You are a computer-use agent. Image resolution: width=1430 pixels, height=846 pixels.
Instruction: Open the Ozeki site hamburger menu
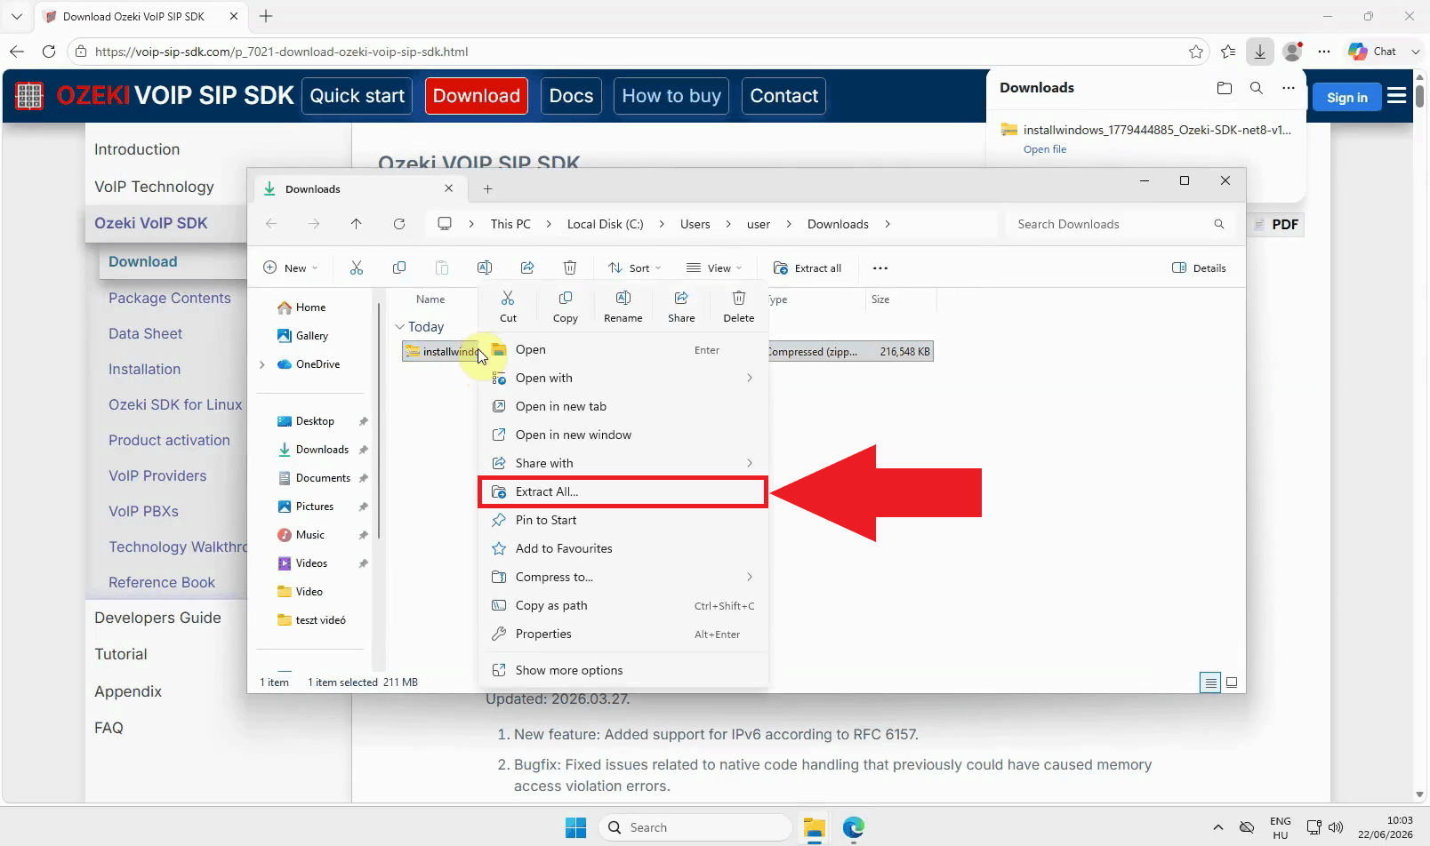click(1397, 95)
